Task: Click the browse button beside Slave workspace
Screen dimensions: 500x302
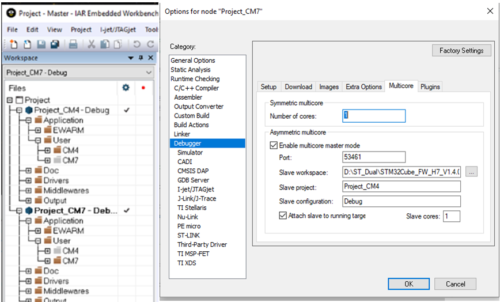Action: tap(472, 172)
